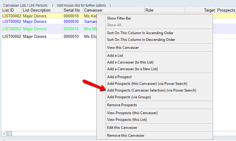Select Sort On This Column In Descending Order
The image size is (236, 141).
[x=141, y=40]
